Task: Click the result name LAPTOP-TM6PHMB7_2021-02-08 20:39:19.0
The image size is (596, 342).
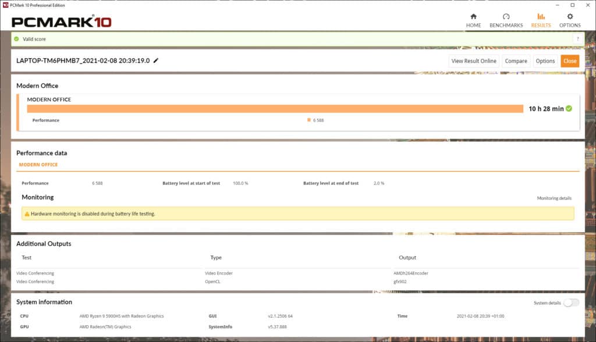Action: (83, 60)
